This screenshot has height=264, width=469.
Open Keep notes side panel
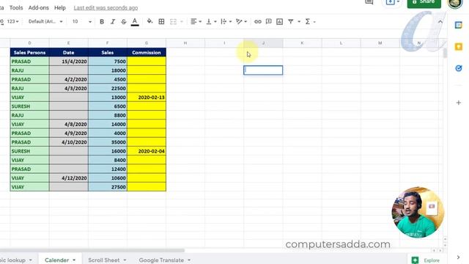point(458,47)
